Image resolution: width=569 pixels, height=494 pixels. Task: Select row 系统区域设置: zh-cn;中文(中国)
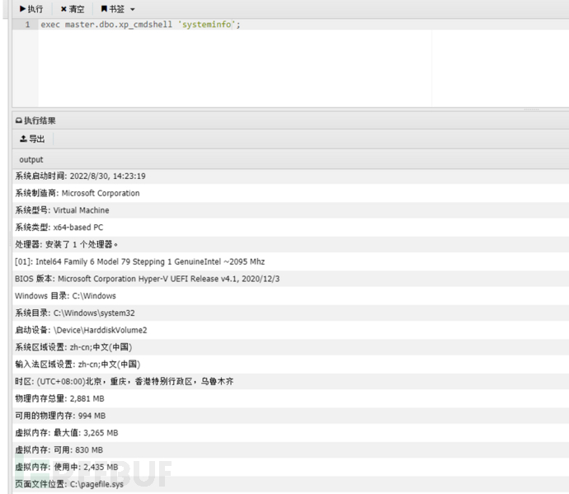point(290,347)
